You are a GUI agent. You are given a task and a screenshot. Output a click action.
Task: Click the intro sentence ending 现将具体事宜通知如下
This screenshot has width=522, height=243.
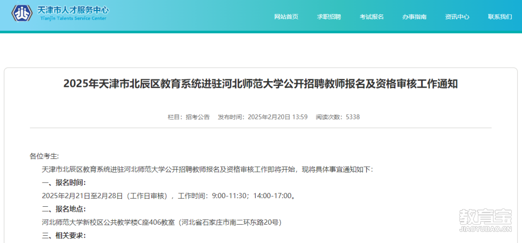coord(208,170)
